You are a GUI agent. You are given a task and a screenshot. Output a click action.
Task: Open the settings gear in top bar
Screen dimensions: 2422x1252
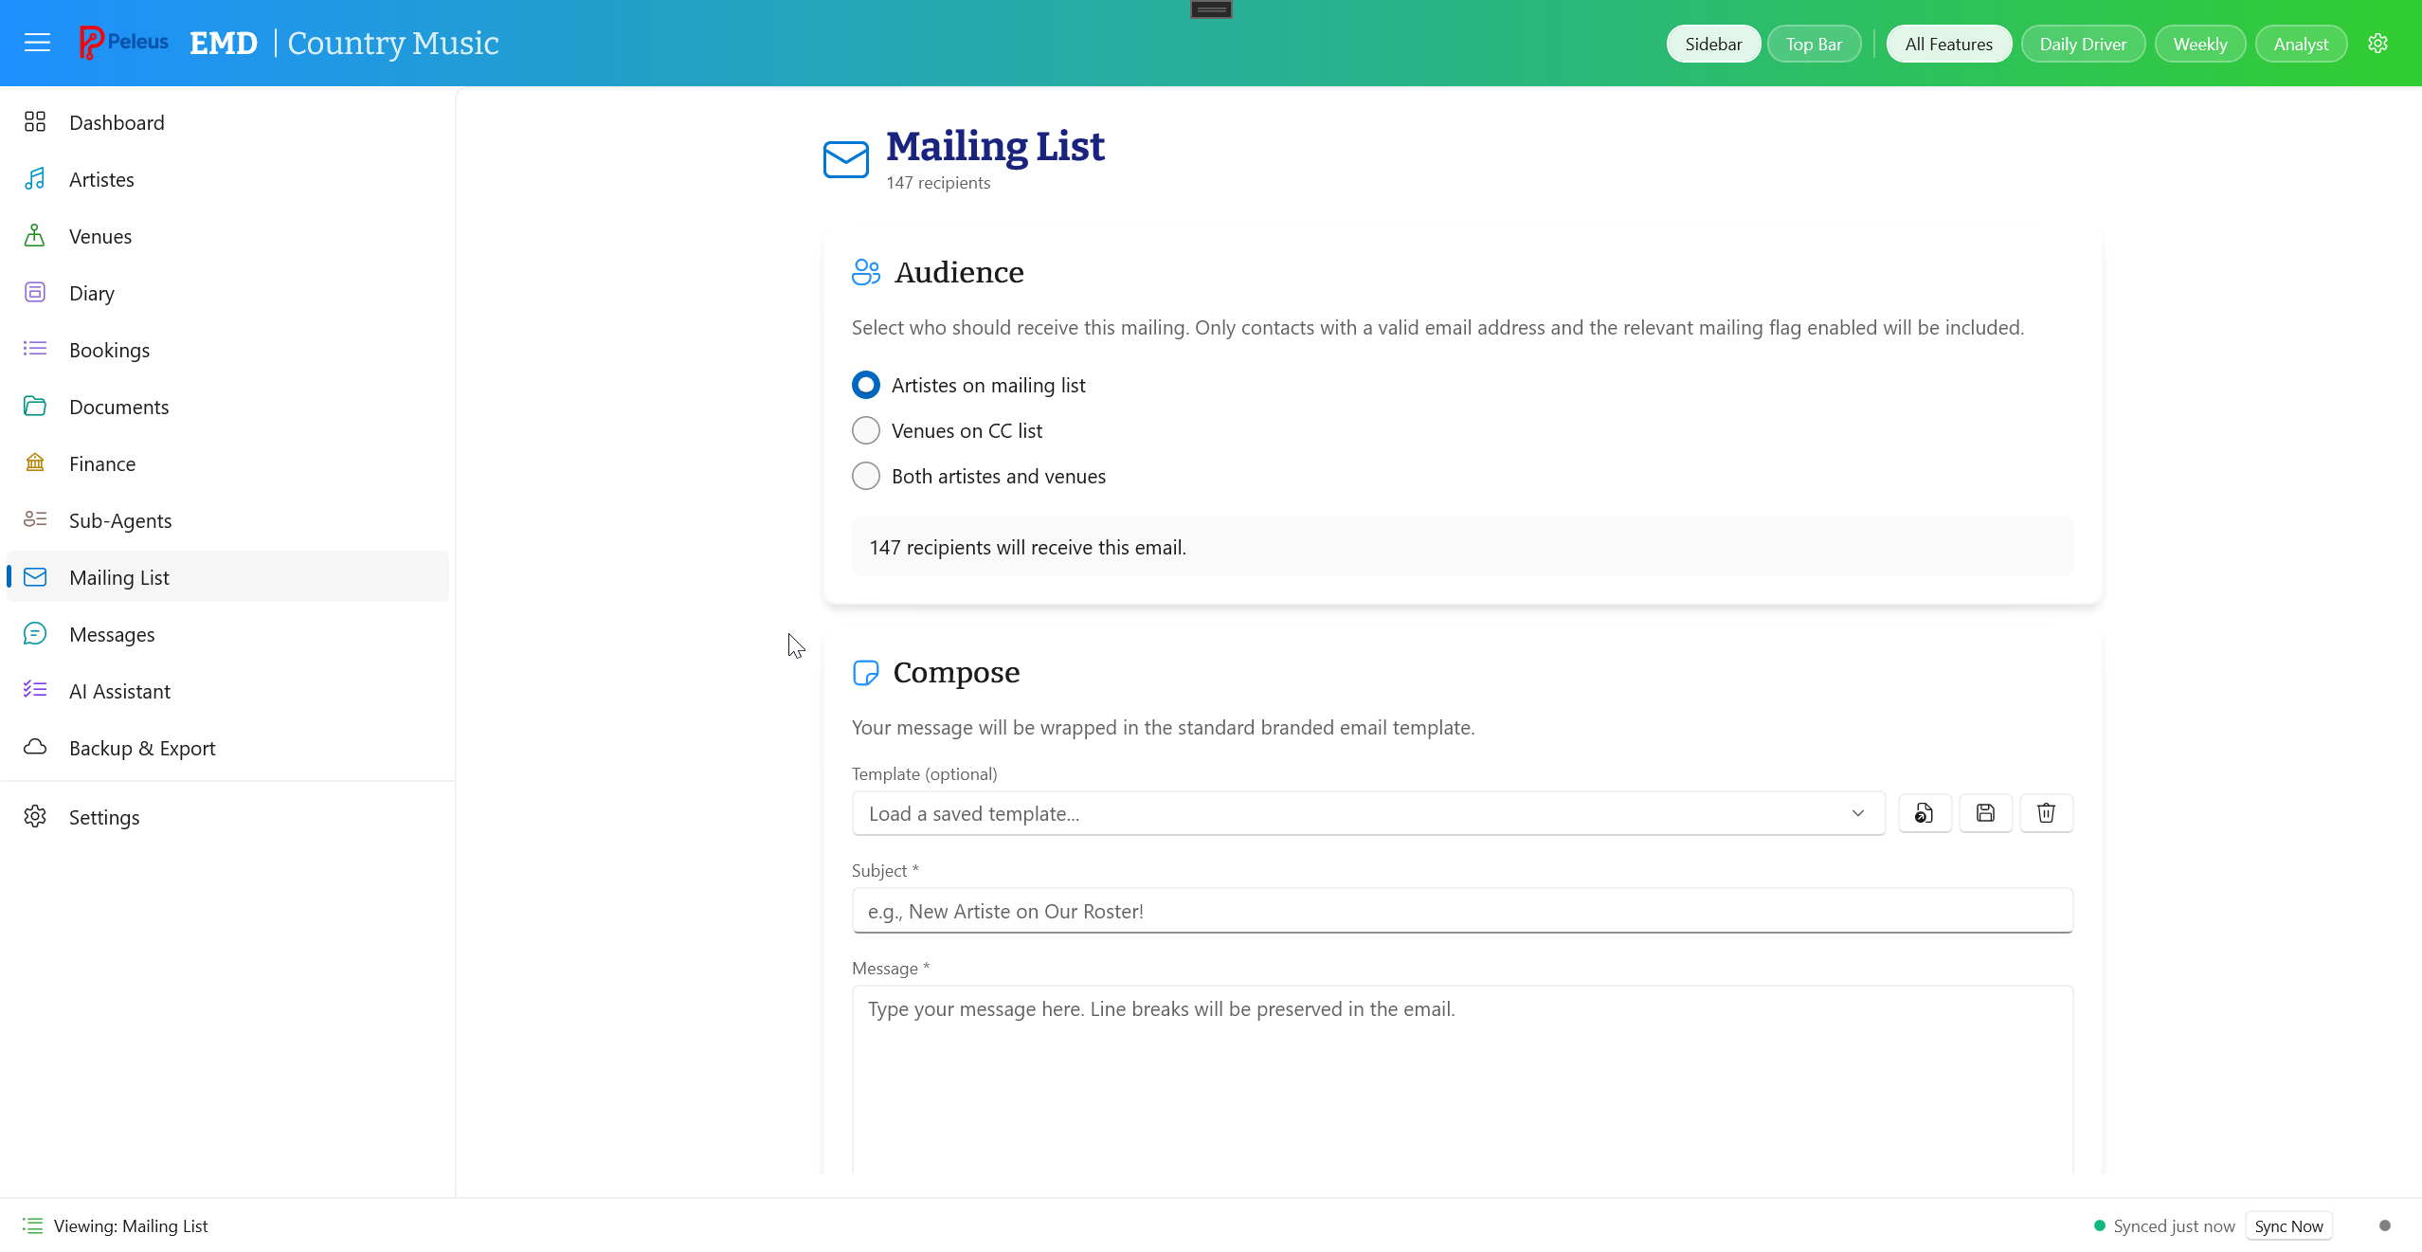(x=2377, y=44)
